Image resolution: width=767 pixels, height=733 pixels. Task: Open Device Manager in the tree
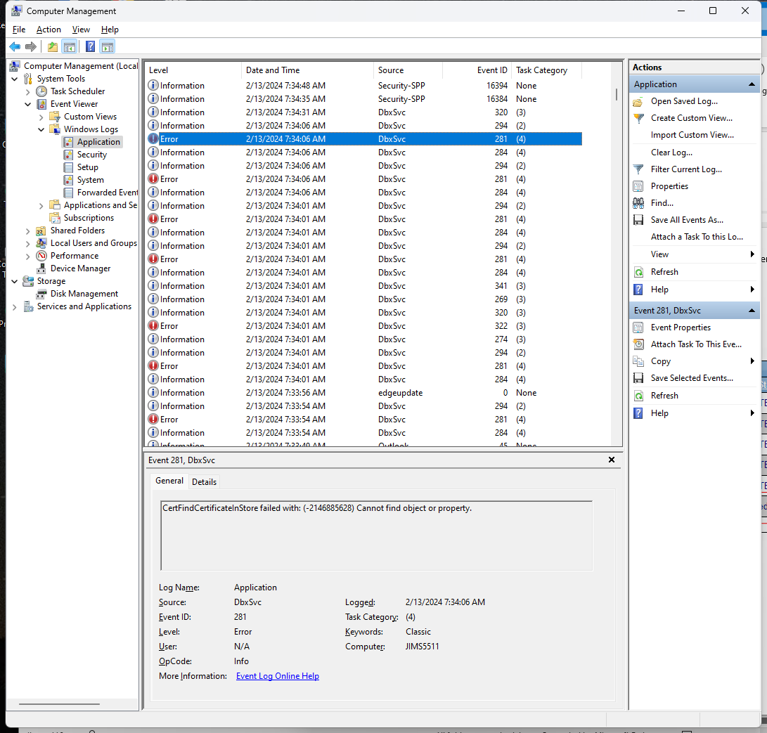[x=80, y=268]
